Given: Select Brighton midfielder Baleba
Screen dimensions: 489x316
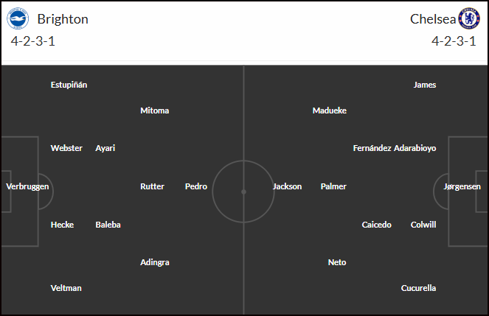Looking at the screenshot, I should (x=108, y=225).
